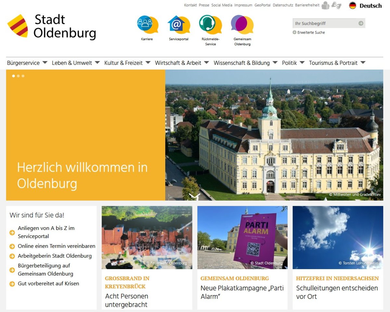This screenshot has height=312, width=390.
Task: Open the Presse link
Action: (204, 5)
